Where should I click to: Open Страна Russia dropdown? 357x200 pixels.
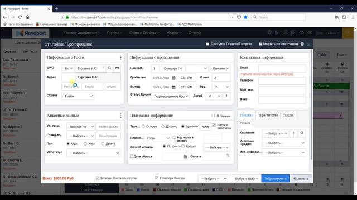tap(78, 96)
